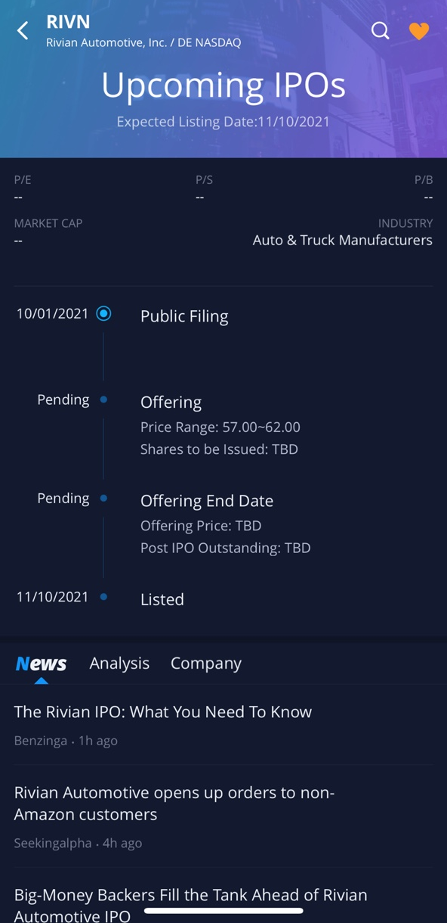Tap the back arrow icon
Viewport: 447px width, 923px height.
coord(23,30)
